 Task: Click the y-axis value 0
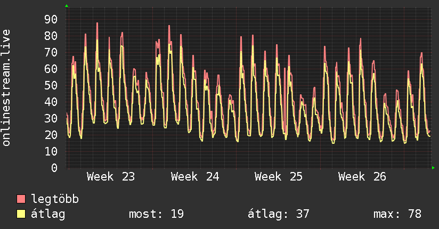tap(54, 168)
